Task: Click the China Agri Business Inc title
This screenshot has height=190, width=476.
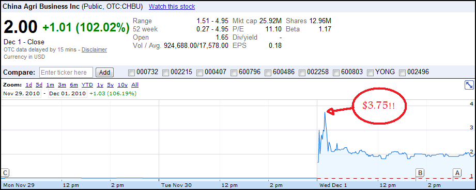Action: pos(41,6)
